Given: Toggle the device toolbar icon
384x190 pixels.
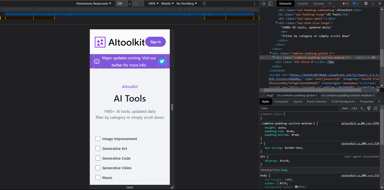Looking at the screenshot, I should pos(270,4).
